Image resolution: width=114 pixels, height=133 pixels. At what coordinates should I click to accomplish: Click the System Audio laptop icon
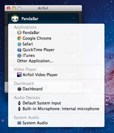point(19,123)
